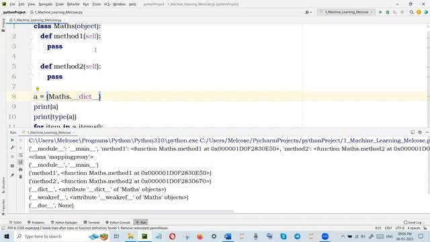The width and height of the screenshot is (430, 242).
Task: Open the Window menu
Action: tap(119, 4)
